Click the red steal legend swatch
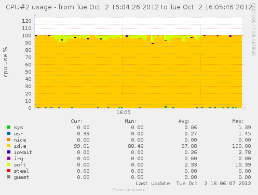 click(x=9, y=171)
